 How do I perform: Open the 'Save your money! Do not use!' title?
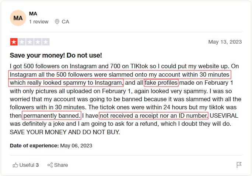[56, 55]
